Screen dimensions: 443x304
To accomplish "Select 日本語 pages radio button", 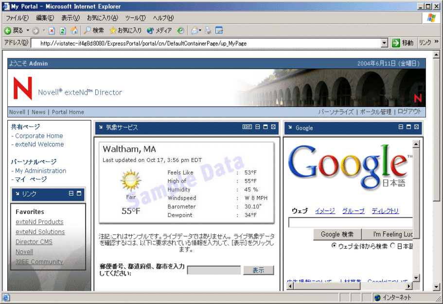I will point(393,246).
